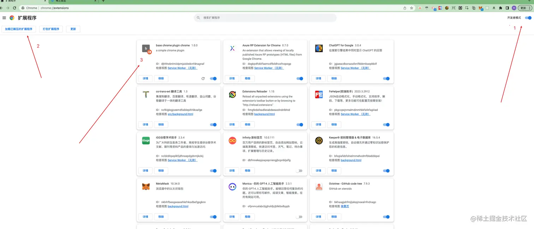Reload the page via browser refresh icon
This screenshot has height=229, width=534.
coord(14,8)
